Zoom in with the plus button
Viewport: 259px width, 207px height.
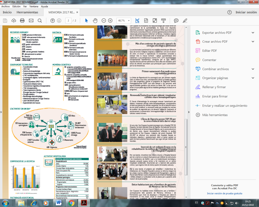(x=110, y=20)
